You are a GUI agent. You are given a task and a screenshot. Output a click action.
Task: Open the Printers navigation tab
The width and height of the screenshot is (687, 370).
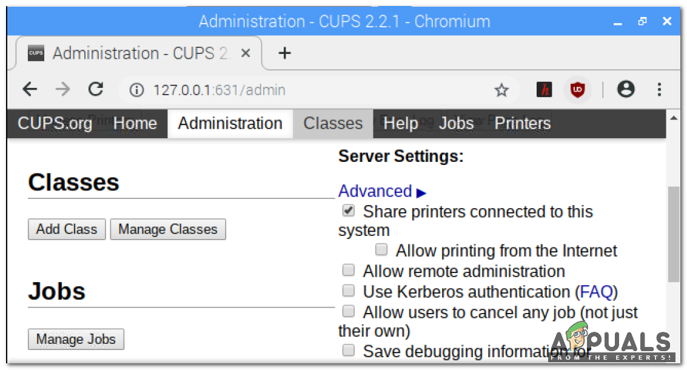(522, 124)
